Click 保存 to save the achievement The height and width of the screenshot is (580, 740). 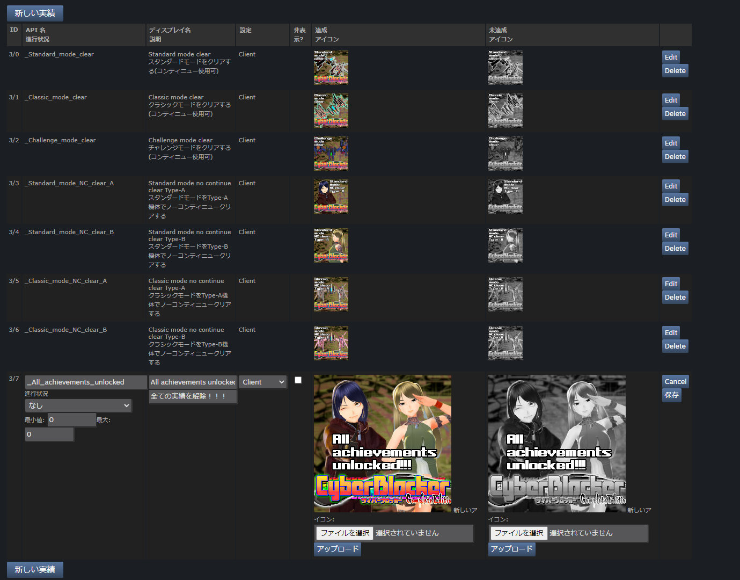click(672, 395)
